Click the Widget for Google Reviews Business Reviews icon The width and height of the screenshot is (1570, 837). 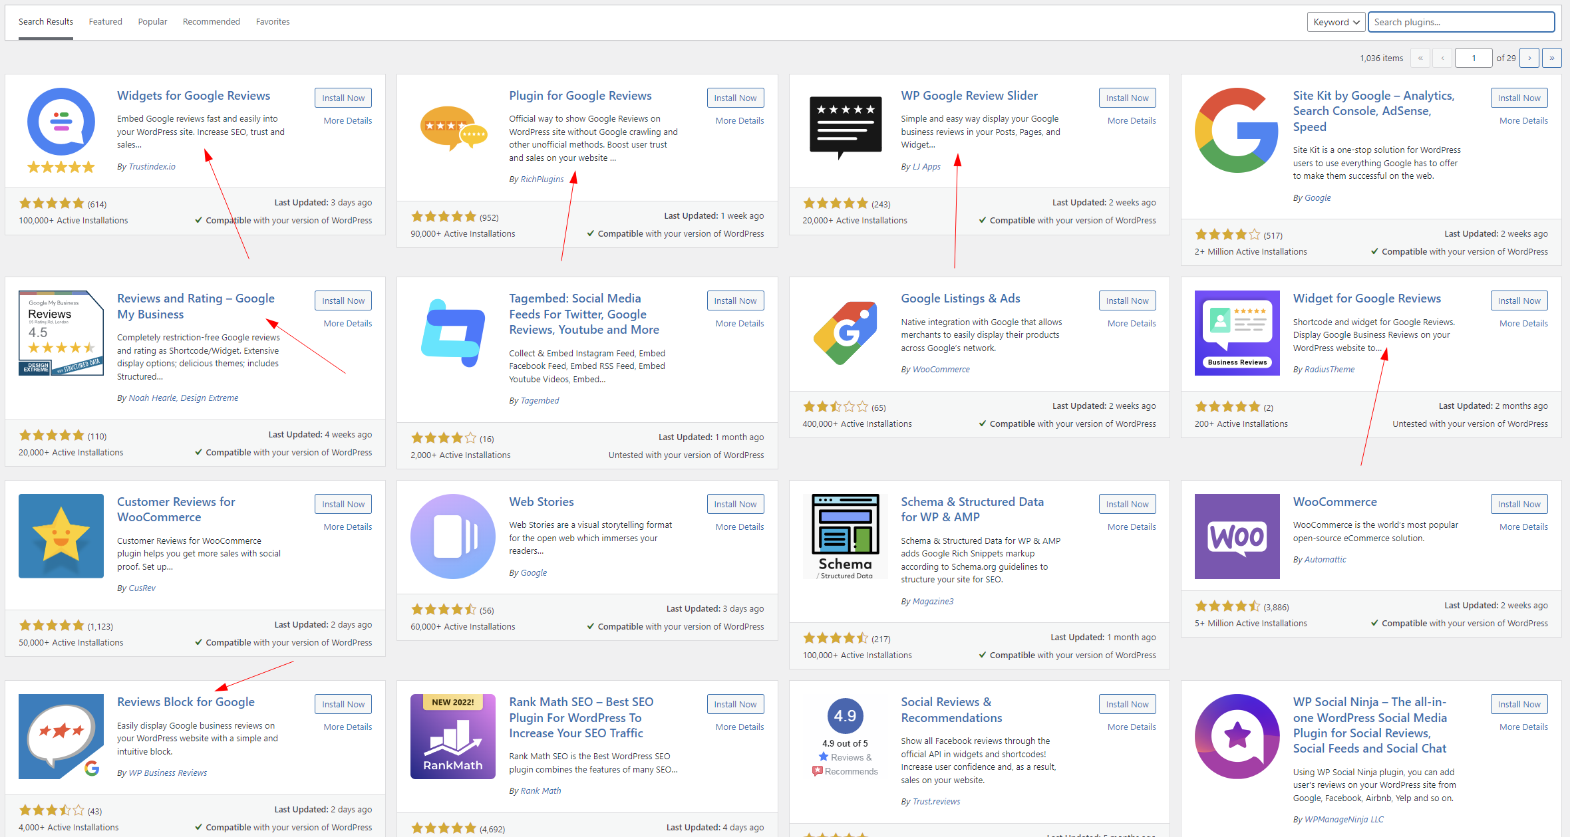tap(1237, 333)
